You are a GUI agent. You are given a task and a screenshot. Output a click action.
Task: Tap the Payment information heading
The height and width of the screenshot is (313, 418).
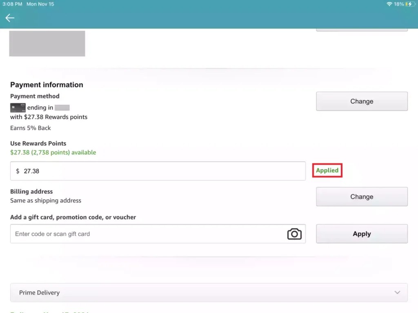coord(47,85)
